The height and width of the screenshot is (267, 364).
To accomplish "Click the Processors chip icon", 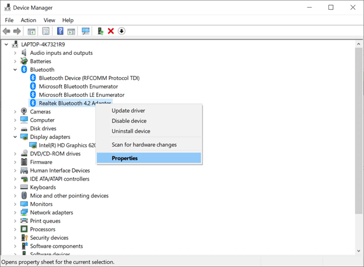I will (24, 229).
